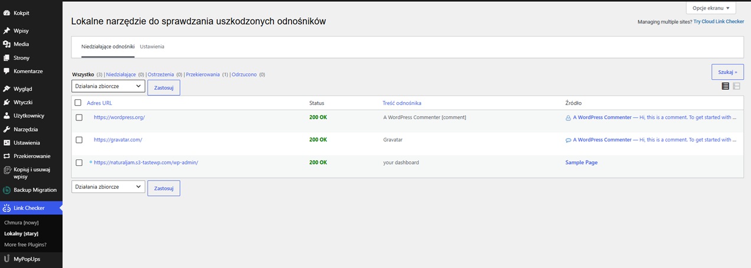
Task: Click the 'your dashboard' link text cell
Action: 401,162
